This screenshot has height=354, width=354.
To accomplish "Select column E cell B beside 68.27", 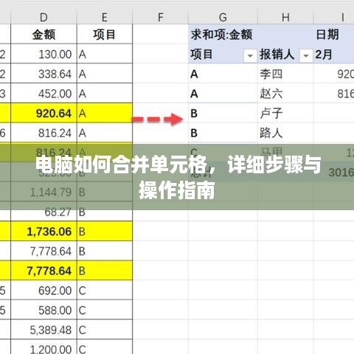I will point(105,212).
